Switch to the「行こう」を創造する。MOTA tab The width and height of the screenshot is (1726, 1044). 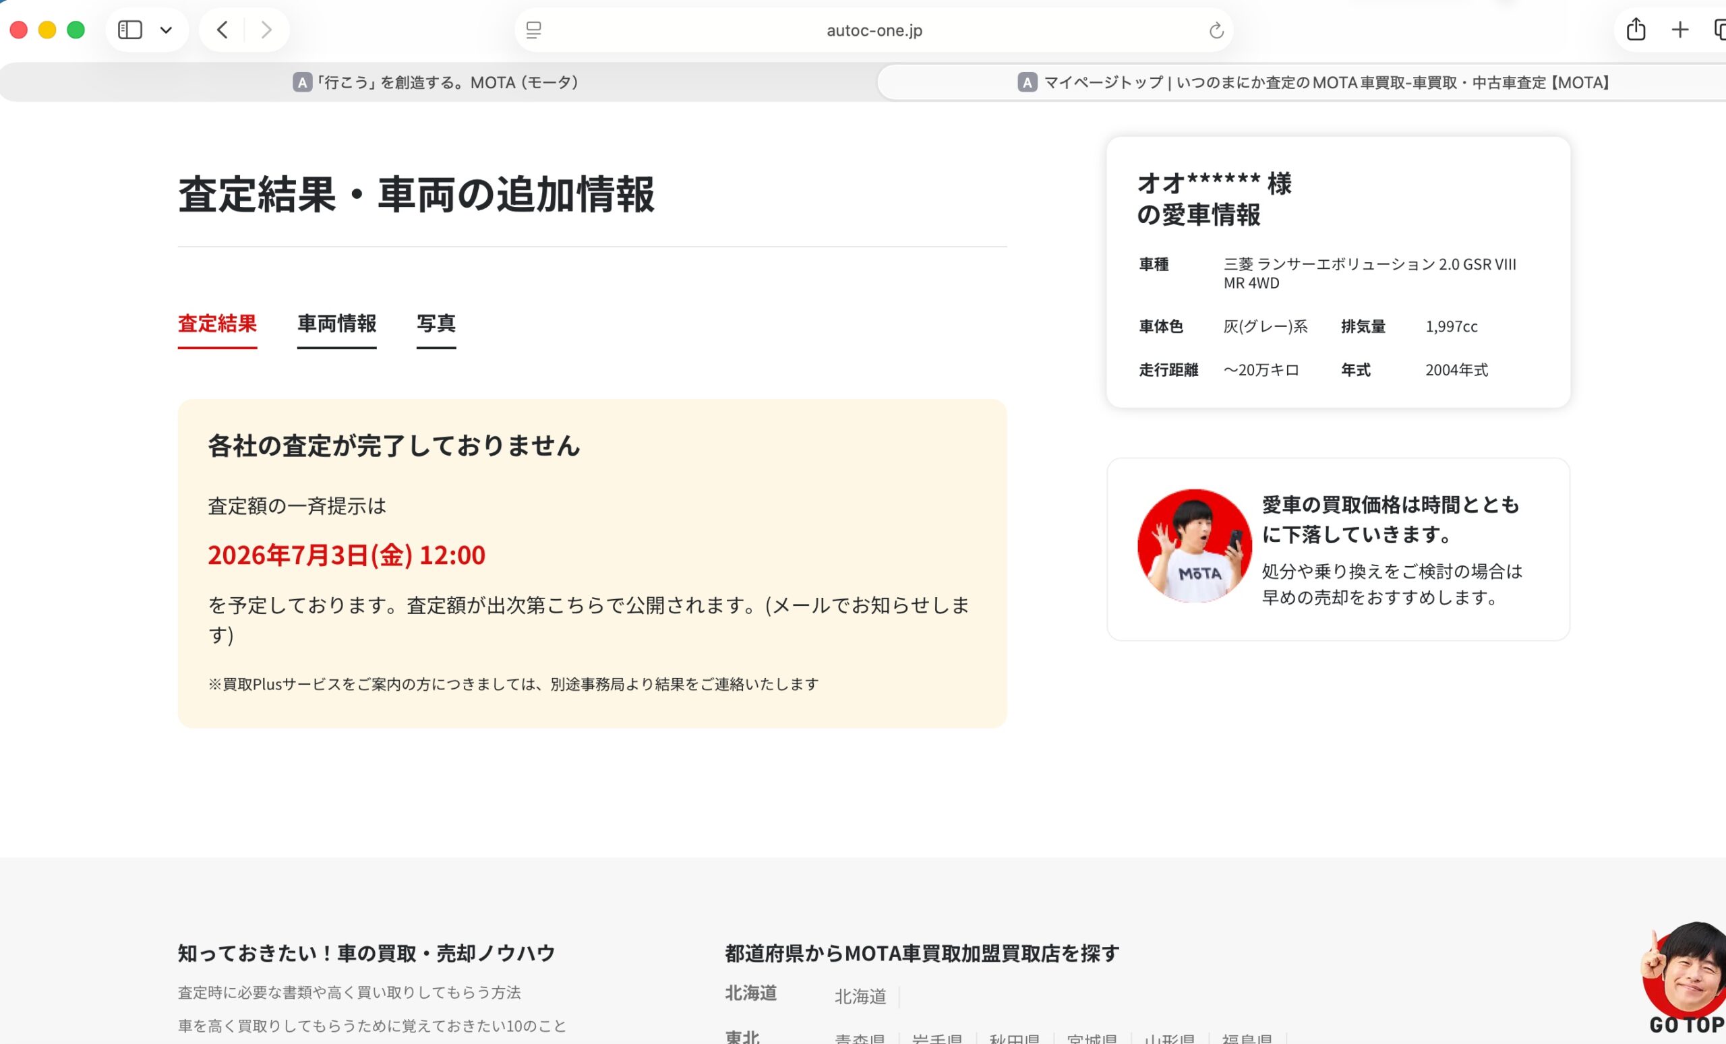click(437, 83)
